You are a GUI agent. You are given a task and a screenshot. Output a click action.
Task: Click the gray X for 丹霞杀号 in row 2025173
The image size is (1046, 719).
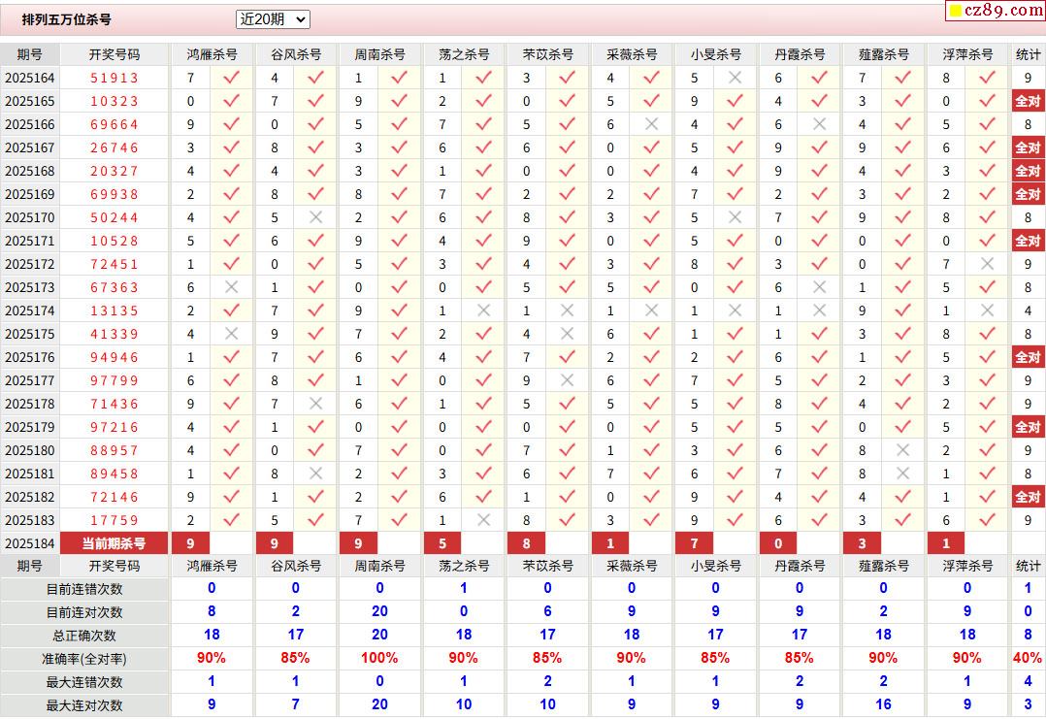819,287
